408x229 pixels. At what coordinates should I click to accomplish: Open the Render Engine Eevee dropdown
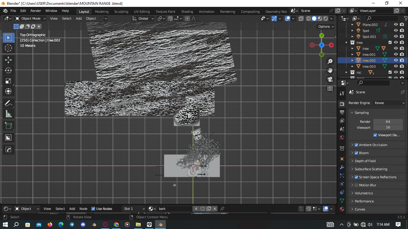point(389,103)
